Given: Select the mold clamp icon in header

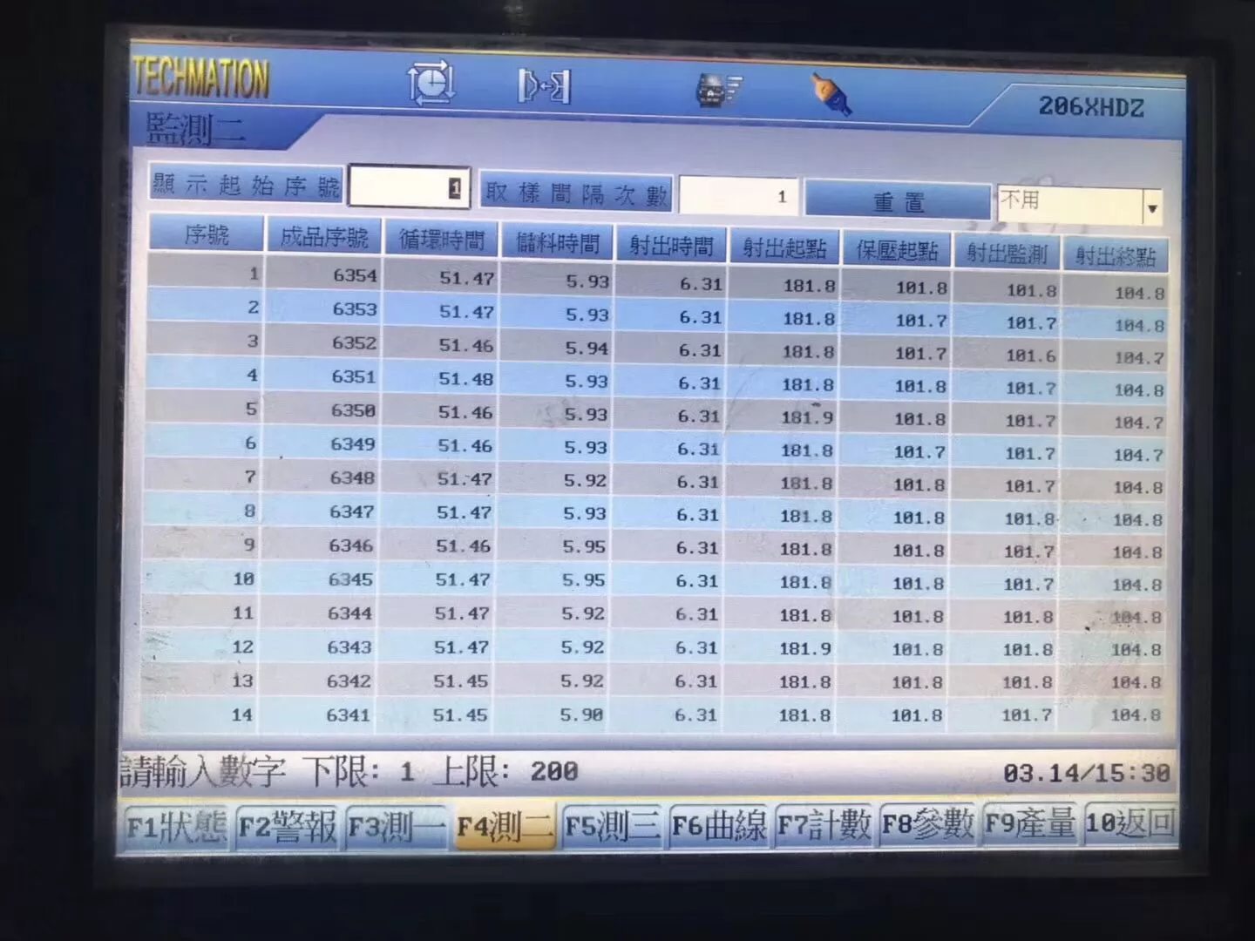Looking at the screenshot, I should tap(545, 86).
